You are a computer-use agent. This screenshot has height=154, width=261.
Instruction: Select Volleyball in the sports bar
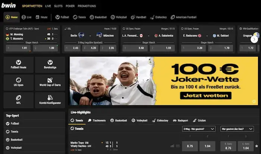click(x=119, y=17)
